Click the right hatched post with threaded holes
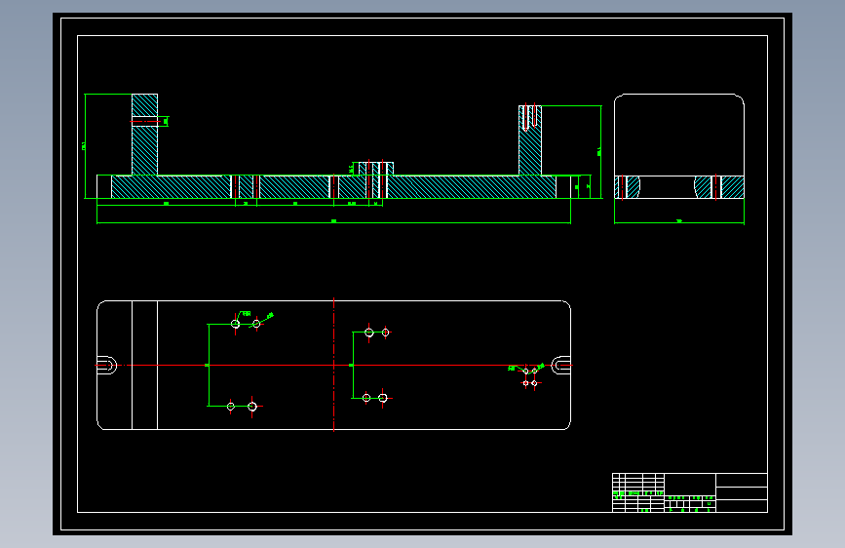 tap(530, 140)
